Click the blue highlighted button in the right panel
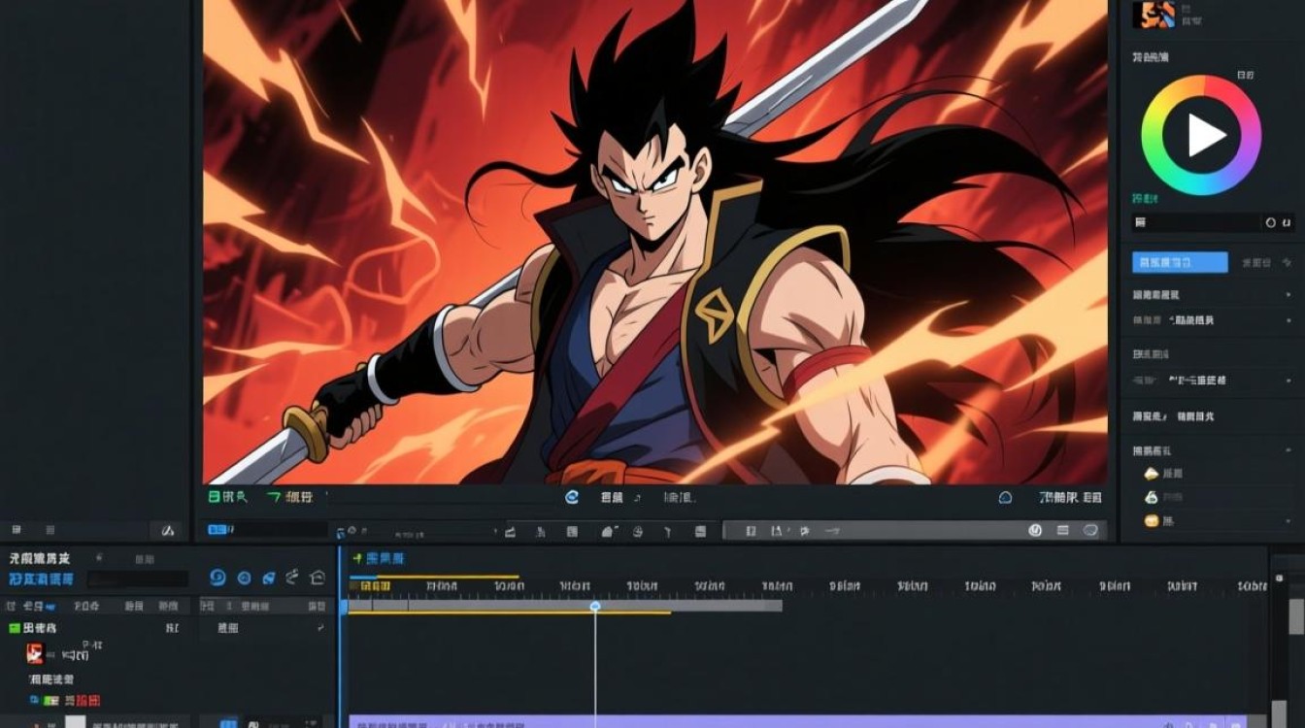 point(1180,262)
